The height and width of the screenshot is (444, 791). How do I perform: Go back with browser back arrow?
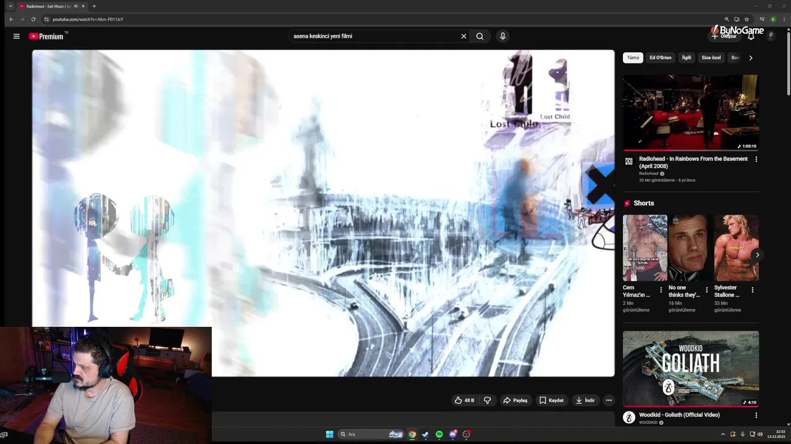coord(11,19)
